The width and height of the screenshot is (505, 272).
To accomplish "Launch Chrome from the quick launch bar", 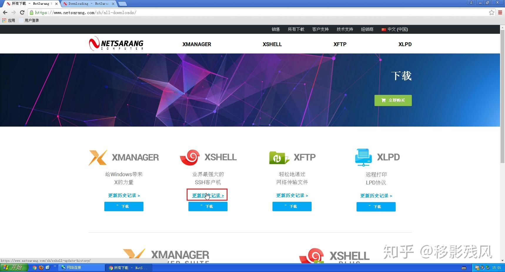I will tap(34, 268).
